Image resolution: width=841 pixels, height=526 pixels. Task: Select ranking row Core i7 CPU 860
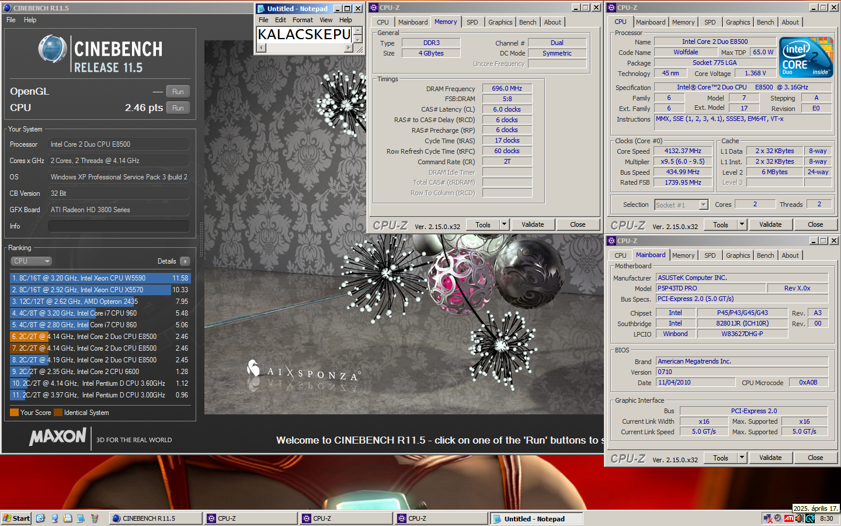[x=100, y=325]
